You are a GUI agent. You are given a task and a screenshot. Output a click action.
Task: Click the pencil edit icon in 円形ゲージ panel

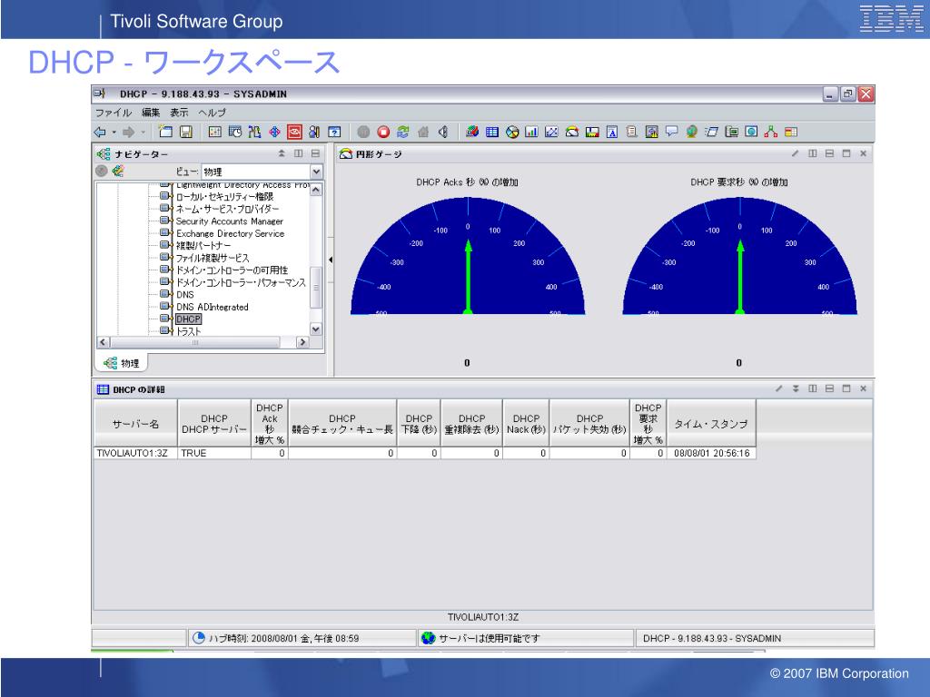pyautogui.click(x=795, y=153)
